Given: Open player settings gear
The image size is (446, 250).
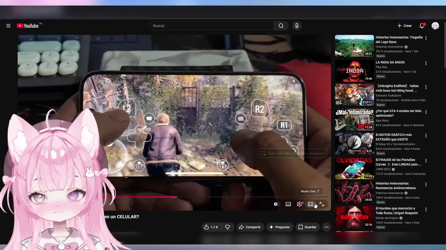Looking at the screenshot, I should click(x=299, y=205).
